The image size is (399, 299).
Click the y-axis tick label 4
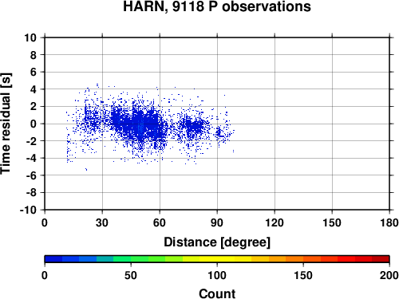pos(33,89)
